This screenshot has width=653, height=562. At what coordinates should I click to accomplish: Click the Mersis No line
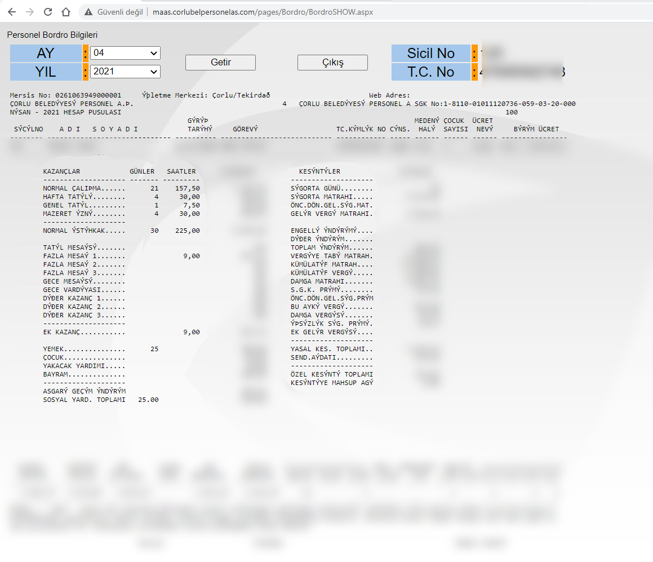click(65, 96)
